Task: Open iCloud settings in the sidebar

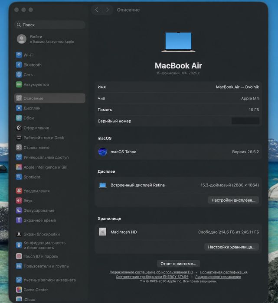Action: point(50,300)
